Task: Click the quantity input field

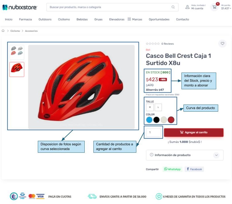Action: [x=154, y=132]
